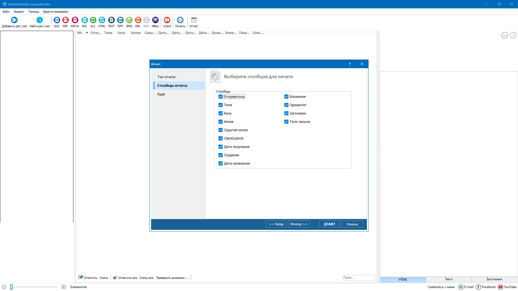Click the vCard toolbar icon
Image resolution: width=518 pixels, height=291 pixels.
(167, 20)
